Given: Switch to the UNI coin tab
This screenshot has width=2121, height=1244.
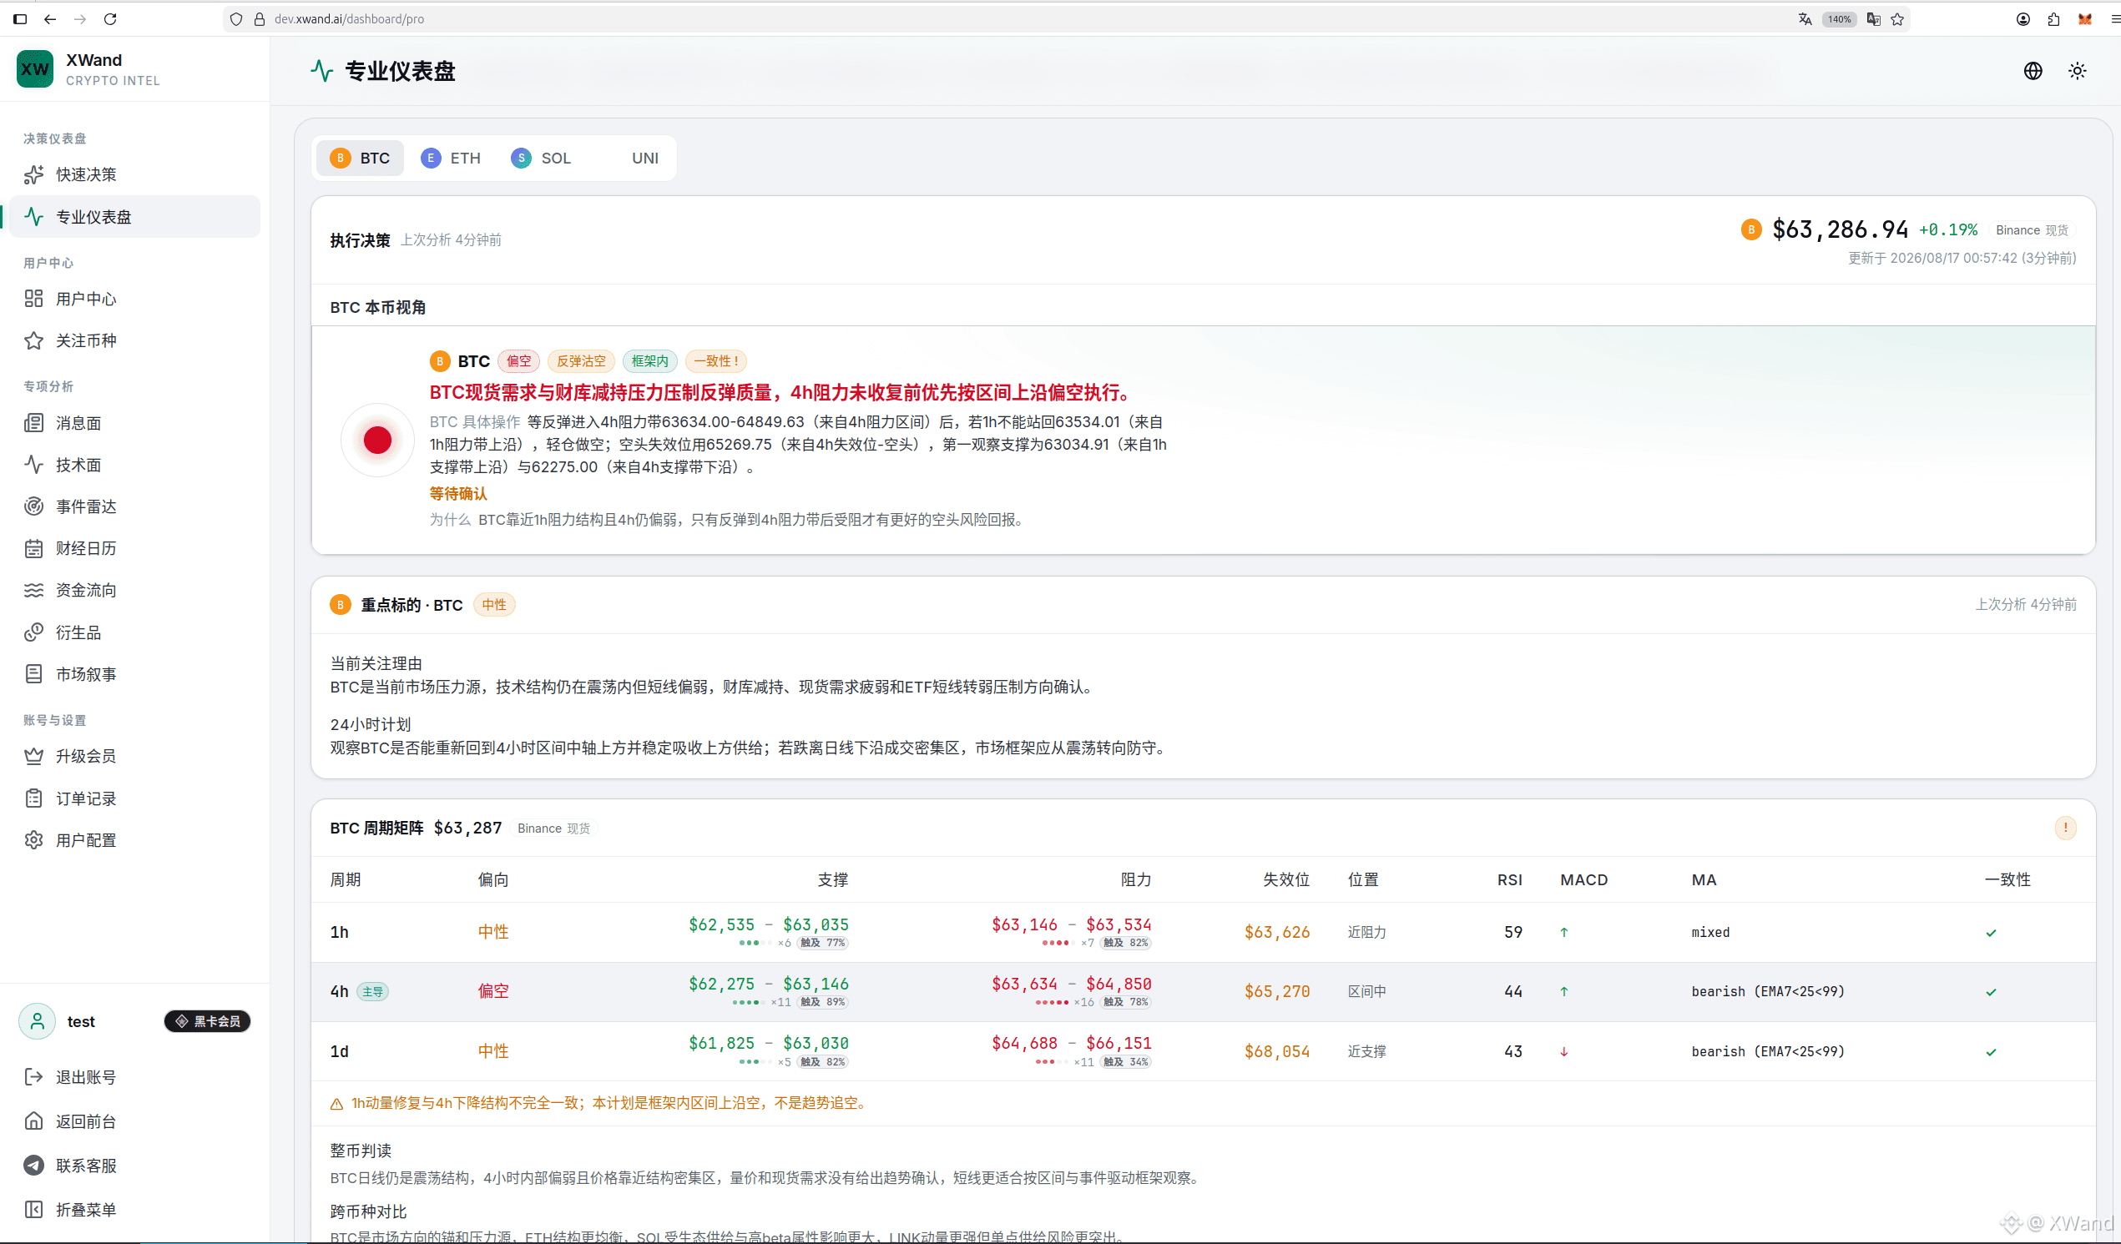Looking at the screenshot, I should (x=631, y=159).
